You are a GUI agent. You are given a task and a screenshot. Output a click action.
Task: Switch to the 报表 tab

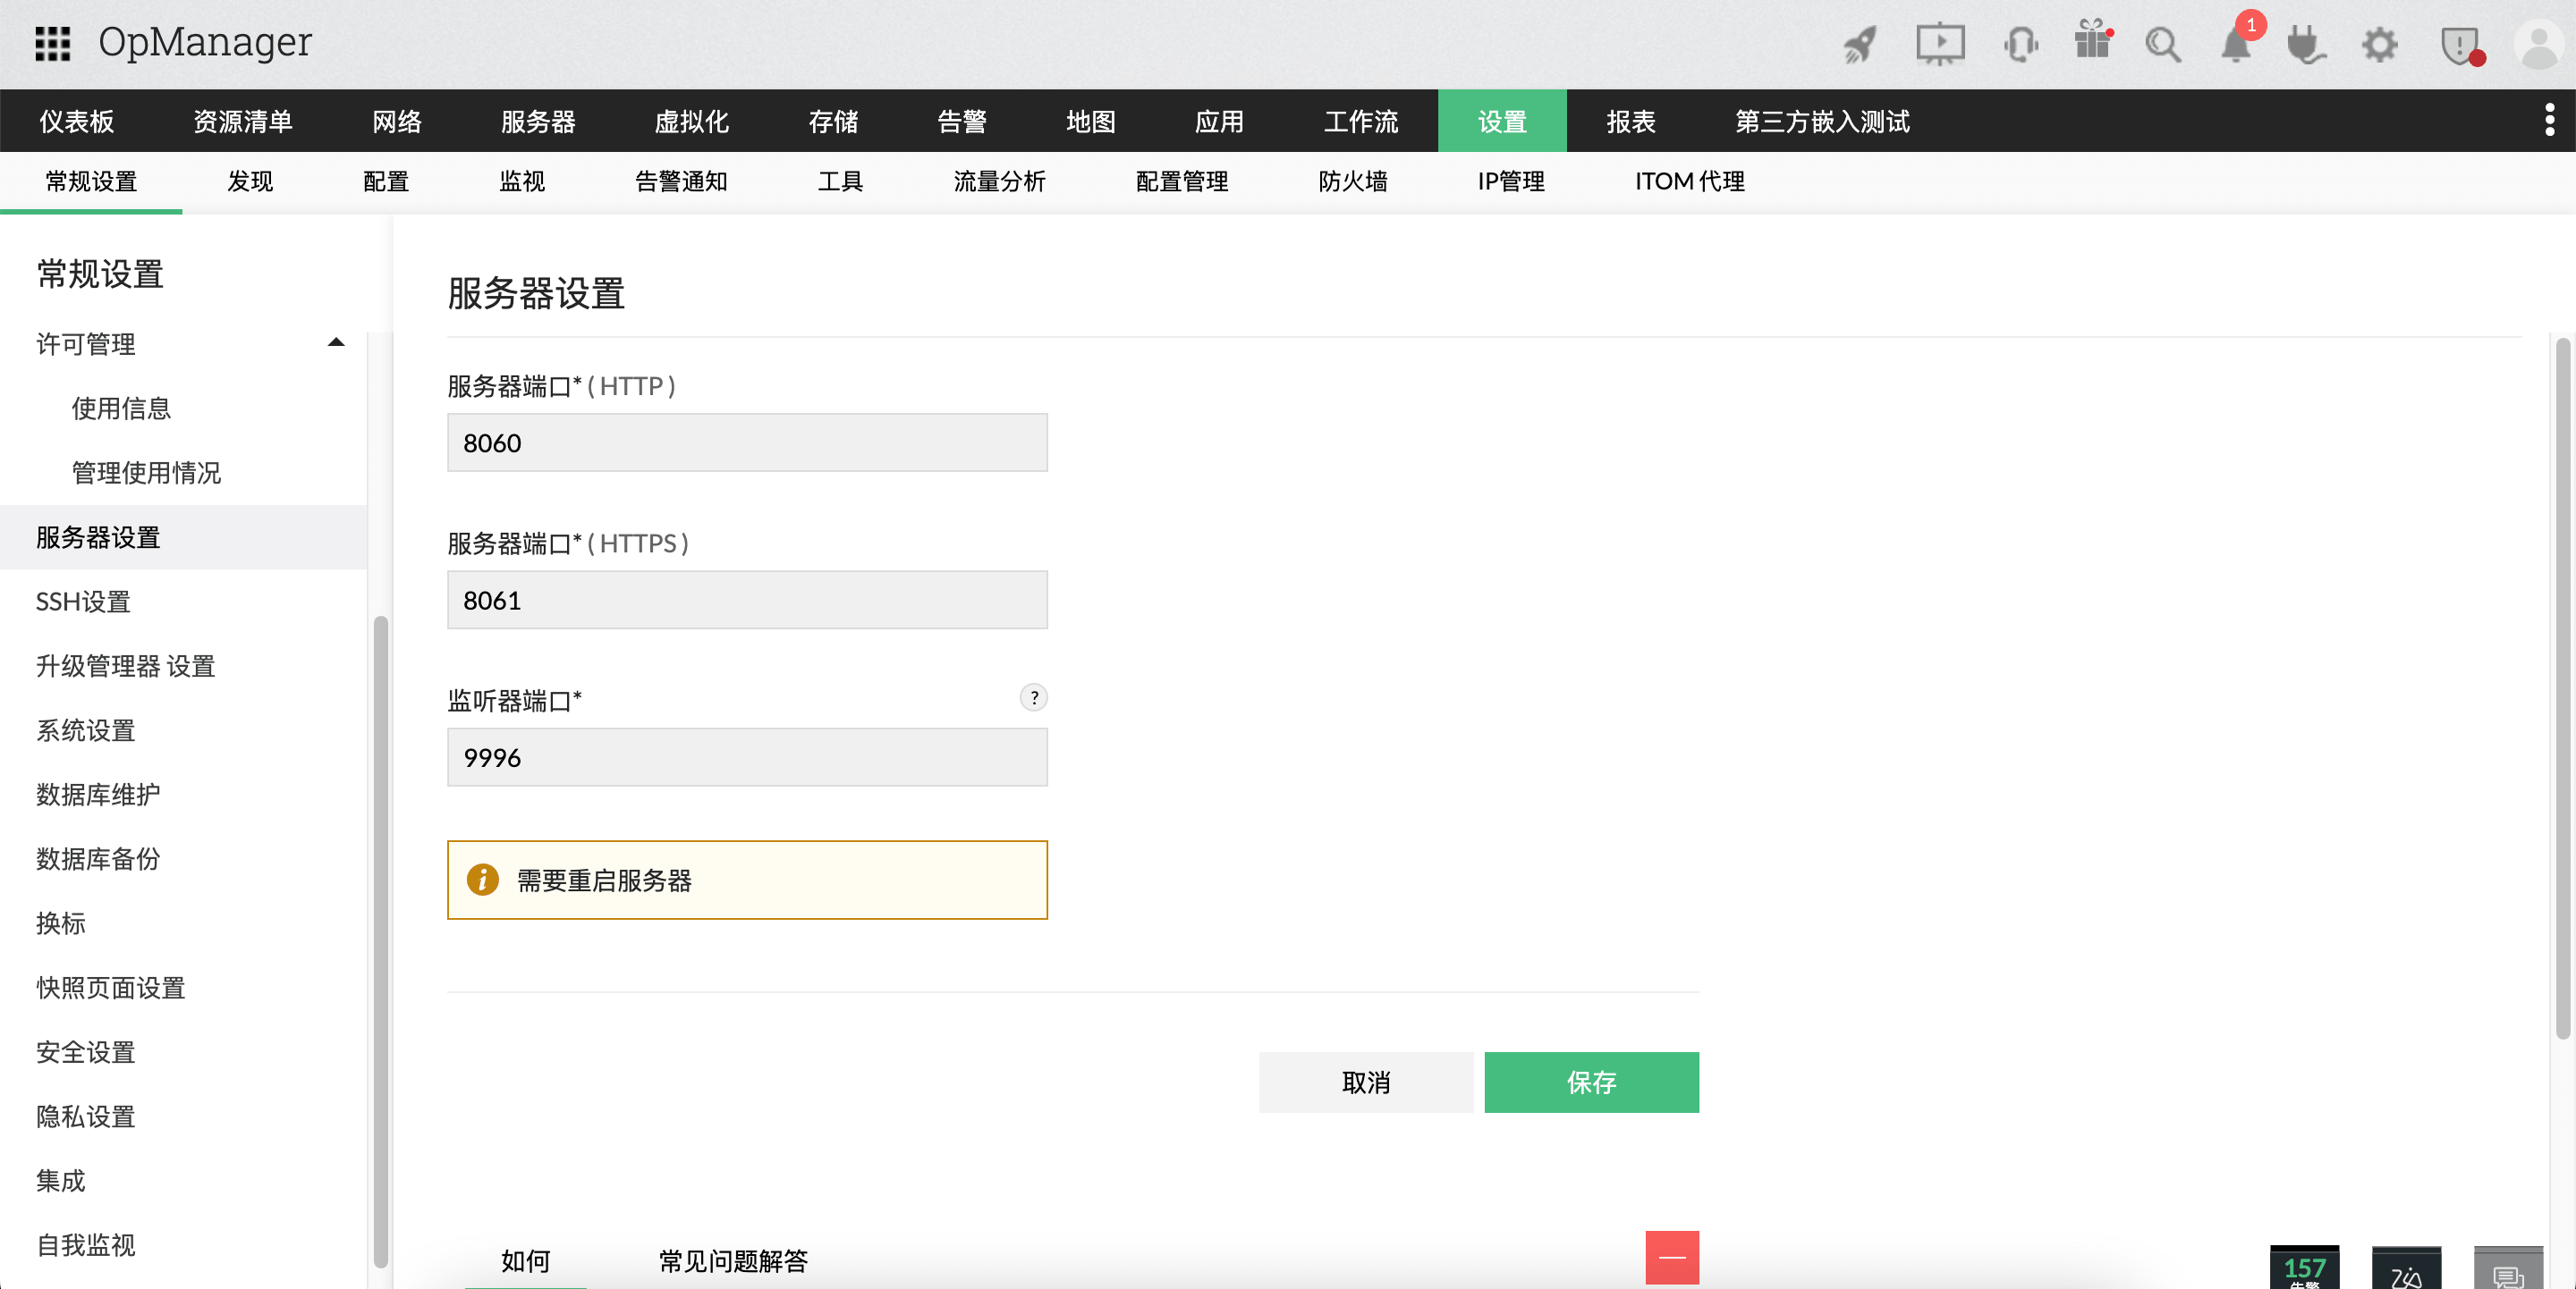pos(1632,120)
